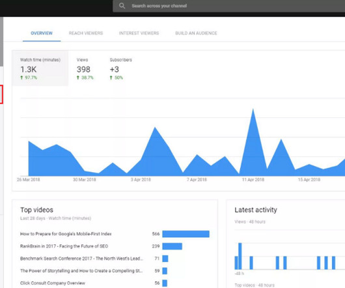Switch to the Reach Viewers tab

tap(86, 33)
